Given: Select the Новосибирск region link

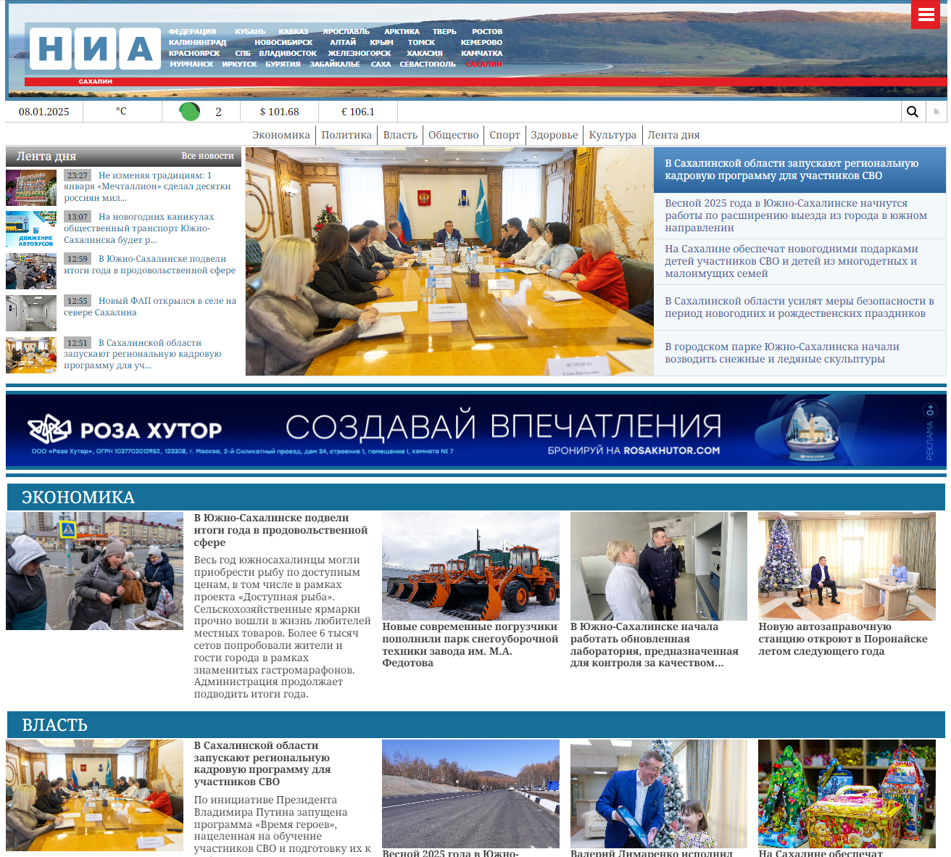Looking at the screenshot, I should (x=283, y=43).
